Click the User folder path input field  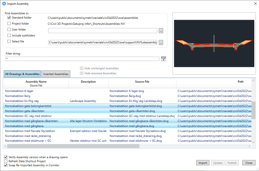(103, 31)
